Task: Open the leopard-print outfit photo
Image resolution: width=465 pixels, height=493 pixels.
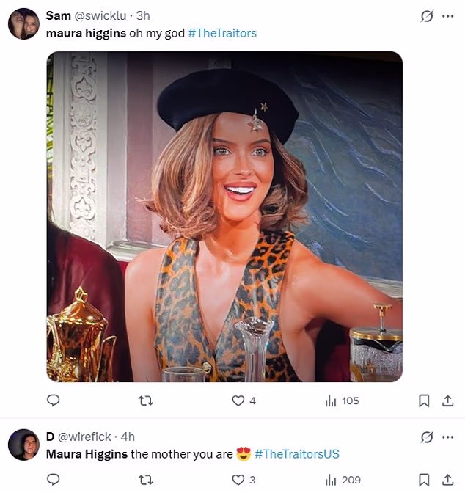Action: click(224, 216)
